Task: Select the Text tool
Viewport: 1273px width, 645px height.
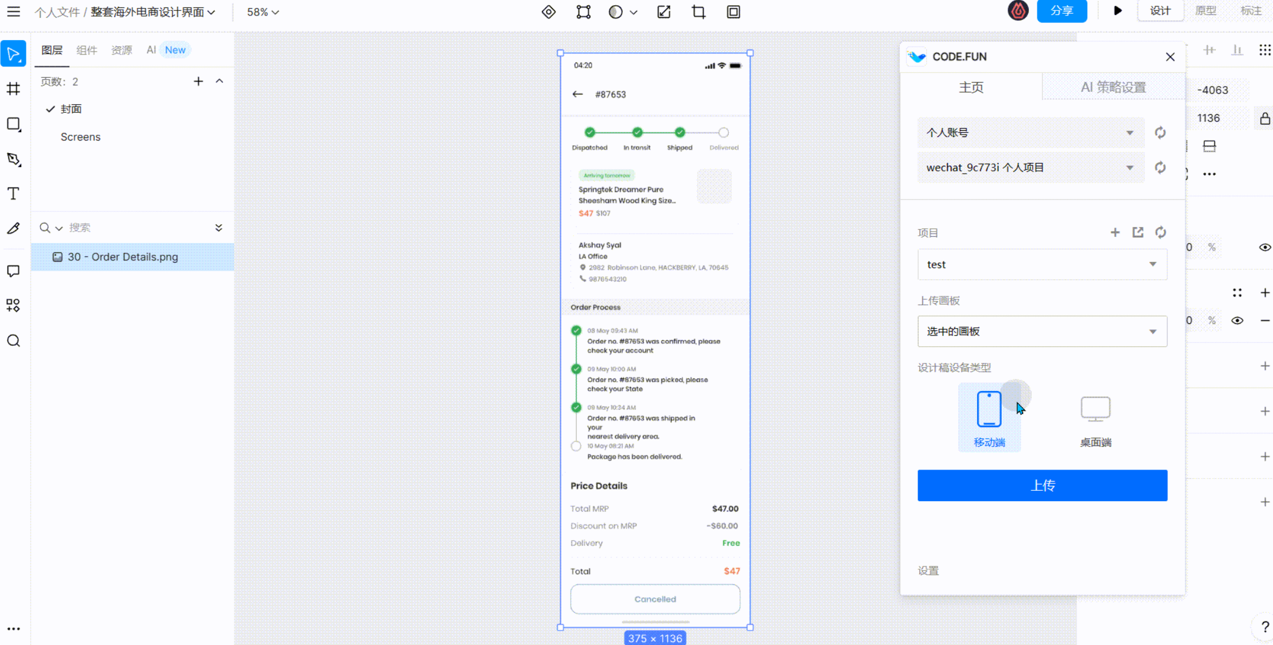Action: pos(13,194)
